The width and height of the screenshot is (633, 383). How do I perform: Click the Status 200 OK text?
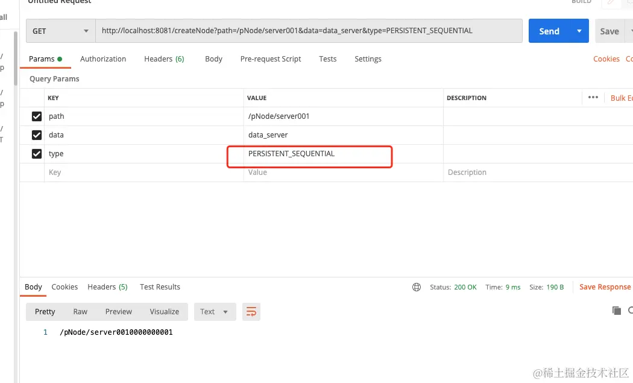[453, 287]
